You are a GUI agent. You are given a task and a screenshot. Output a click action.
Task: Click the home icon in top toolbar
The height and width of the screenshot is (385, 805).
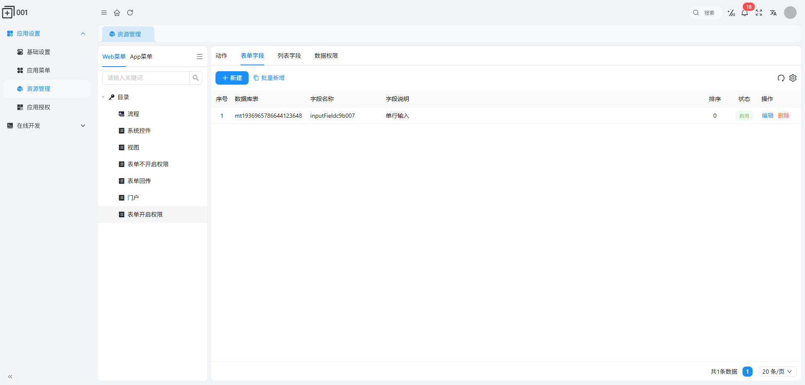[x=117, y=13]
